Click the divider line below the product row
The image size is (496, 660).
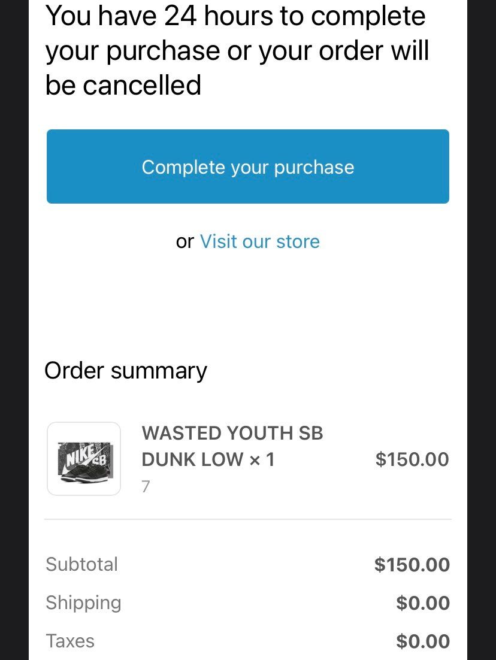coord(248,519)
